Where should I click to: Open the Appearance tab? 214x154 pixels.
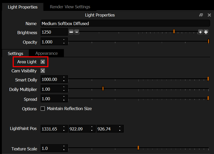click(x=46, y=53)
